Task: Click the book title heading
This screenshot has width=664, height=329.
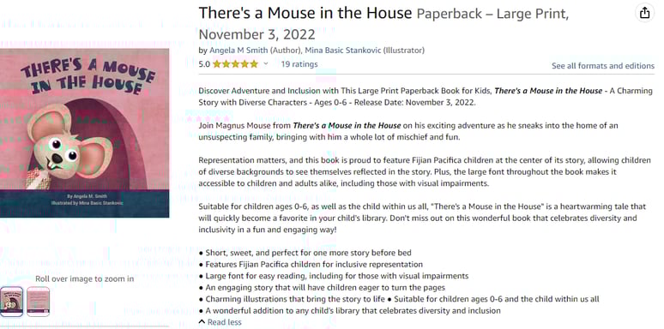Action: point(305,13)
